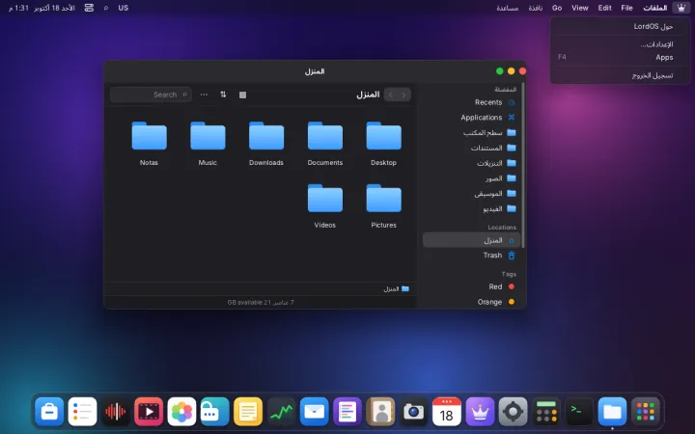Select المنزل under Locations in sidebar
Image resolution: width=695 pixels, height=434 pixels.
tap(471, 240)
